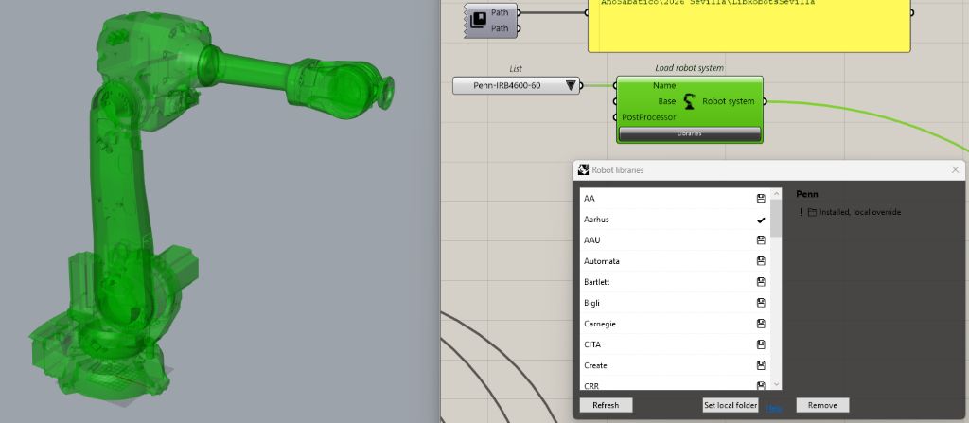969x423 pixels.
Task: Click the save icon in the CITA row
Action: [x=761, y=344]
